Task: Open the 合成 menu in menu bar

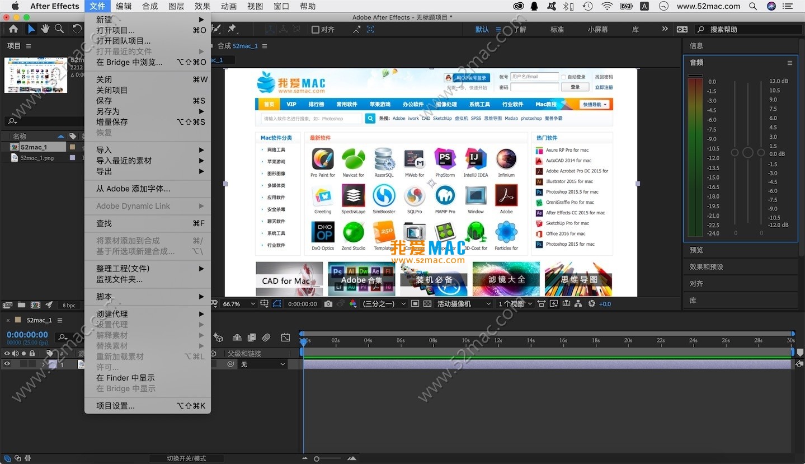Action: [150, 6]
